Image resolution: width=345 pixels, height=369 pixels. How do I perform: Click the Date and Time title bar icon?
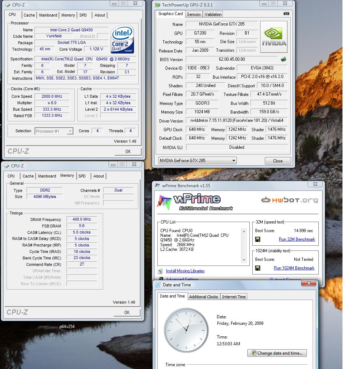click(x=158, y=285)
